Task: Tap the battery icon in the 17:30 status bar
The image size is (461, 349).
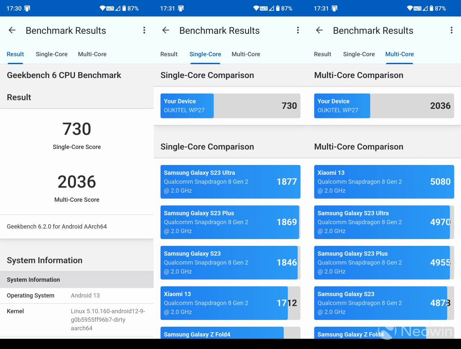Action: (x=124, y=8)
